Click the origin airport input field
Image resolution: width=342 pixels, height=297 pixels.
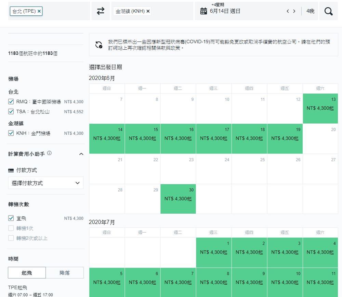[x=49, y=11]
